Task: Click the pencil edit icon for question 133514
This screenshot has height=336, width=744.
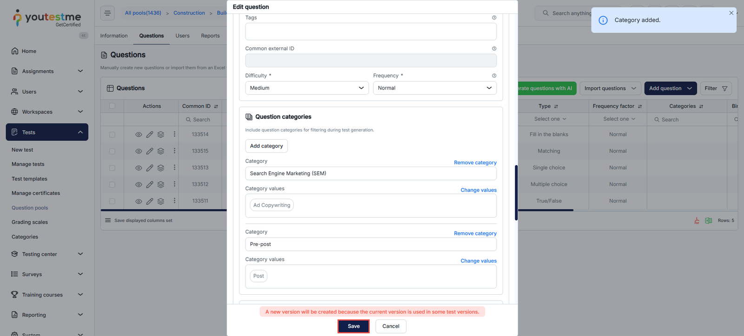Action: 150,135
